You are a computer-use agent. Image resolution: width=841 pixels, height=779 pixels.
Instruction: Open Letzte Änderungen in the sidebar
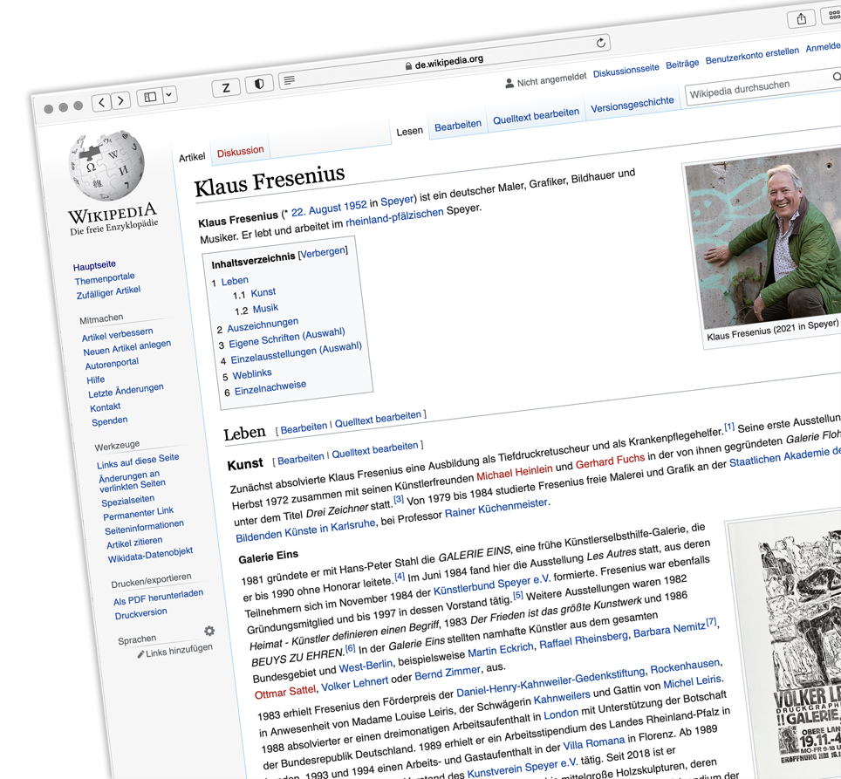point(126,390)
